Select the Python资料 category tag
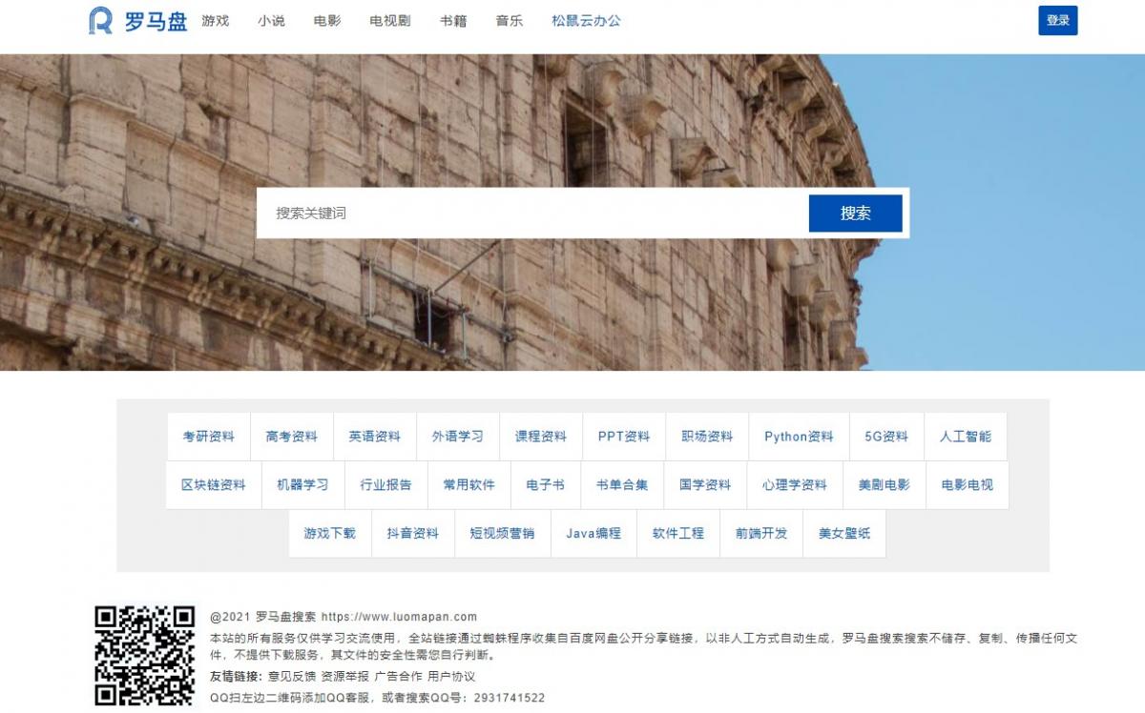Screen dimensions: 1145x713 click(x=799, y=437)
